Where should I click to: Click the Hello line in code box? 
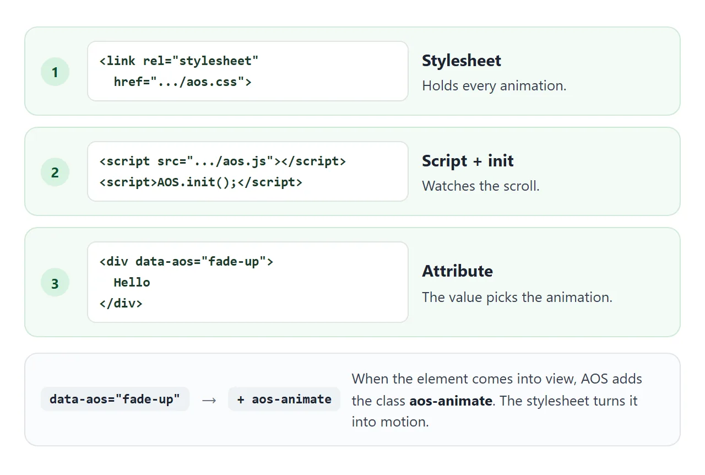[x=132, y=283]
